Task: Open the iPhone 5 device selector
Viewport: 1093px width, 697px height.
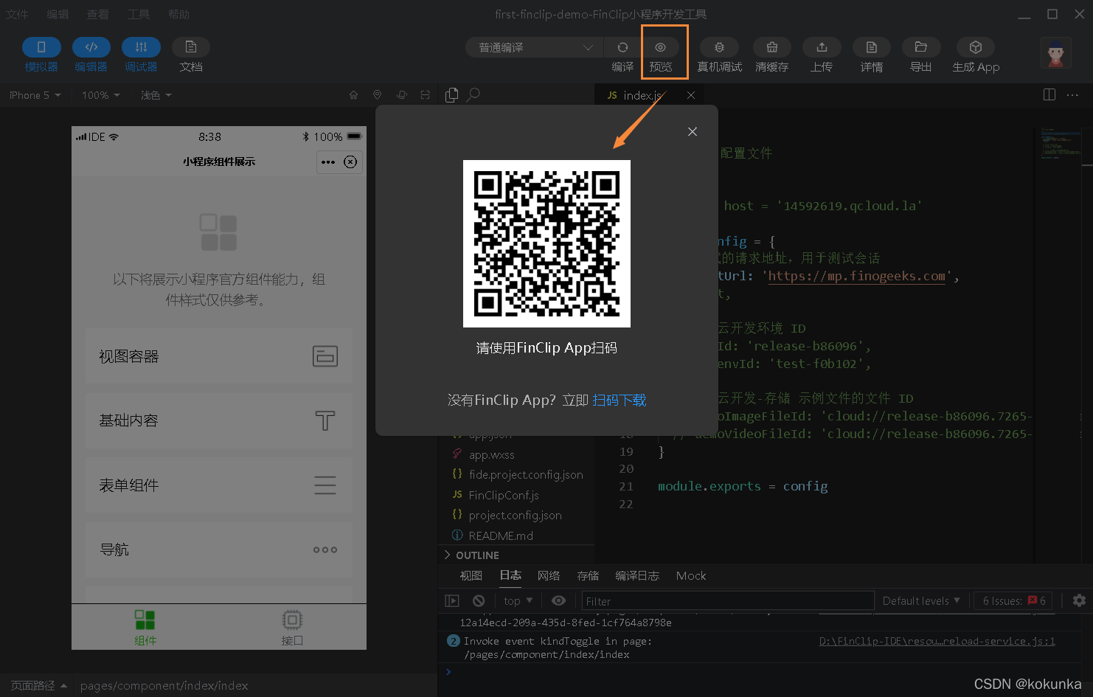Action: click(34, 94)
